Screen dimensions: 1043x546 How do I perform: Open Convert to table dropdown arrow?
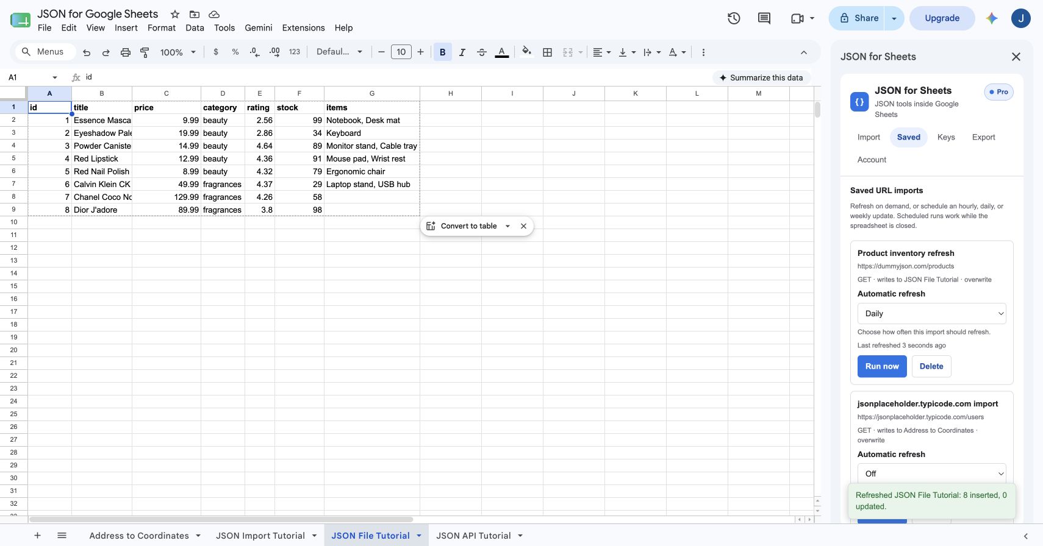tap(507, 226)
